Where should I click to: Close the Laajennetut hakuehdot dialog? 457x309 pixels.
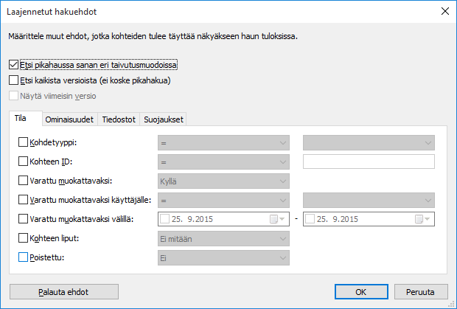pos(444,10)
